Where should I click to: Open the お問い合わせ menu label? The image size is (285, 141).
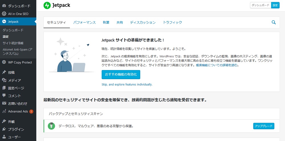pos(18,104)
